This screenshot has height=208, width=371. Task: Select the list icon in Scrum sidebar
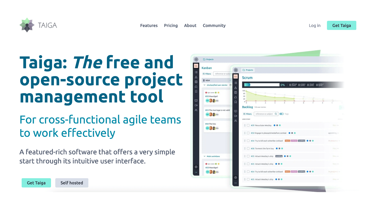(235, 83)
